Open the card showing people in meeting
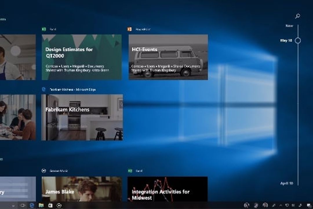Image resolution: width=313 pixels, height=209 pixels. click(18, 117)
